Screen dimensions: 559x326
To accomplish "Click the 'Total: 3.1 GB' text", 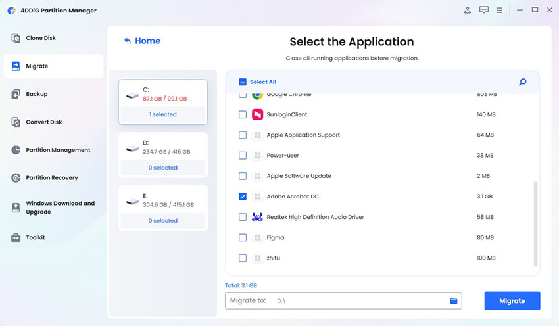I will tap(241, 285).
